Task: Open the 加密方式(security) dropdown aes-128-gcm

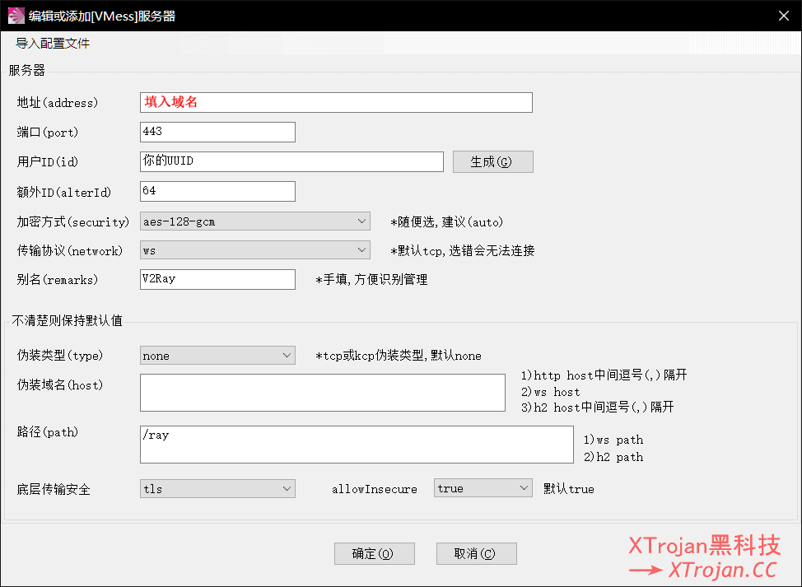Action: (254, 221)
